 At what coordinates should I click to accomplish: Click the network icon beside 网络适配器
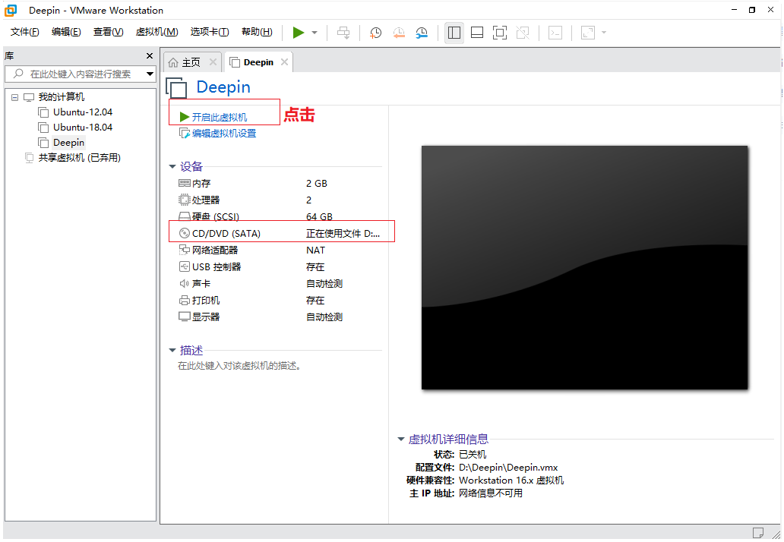pos(185,250)
